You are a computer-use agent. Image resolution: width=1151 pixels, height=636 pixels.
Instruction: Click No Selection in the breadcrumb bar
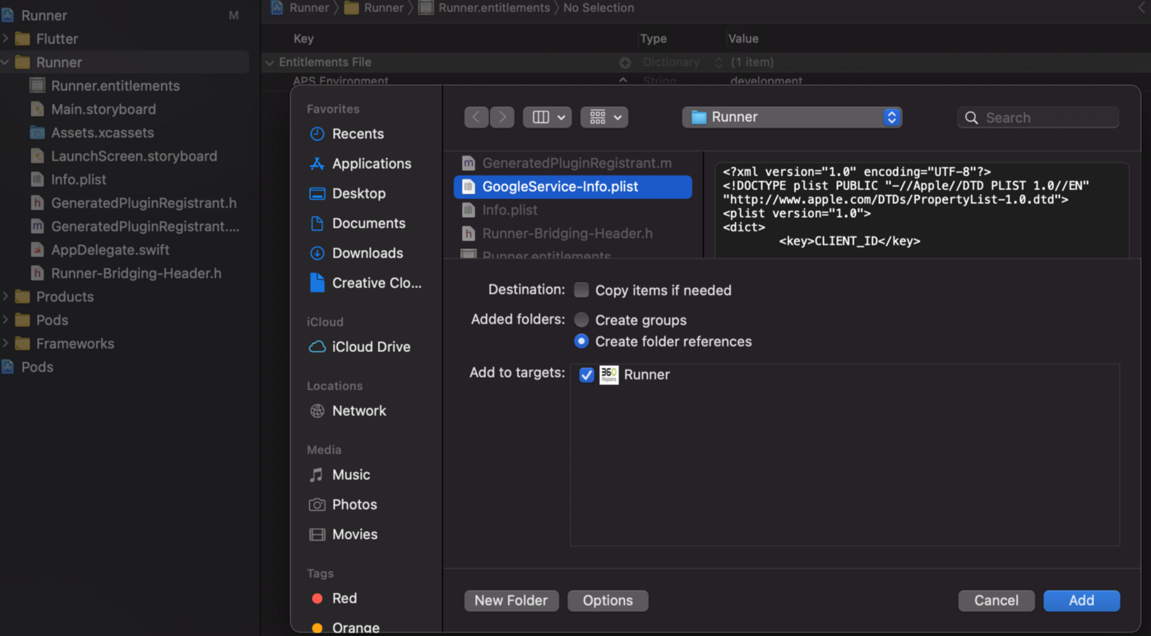(599, 7)
